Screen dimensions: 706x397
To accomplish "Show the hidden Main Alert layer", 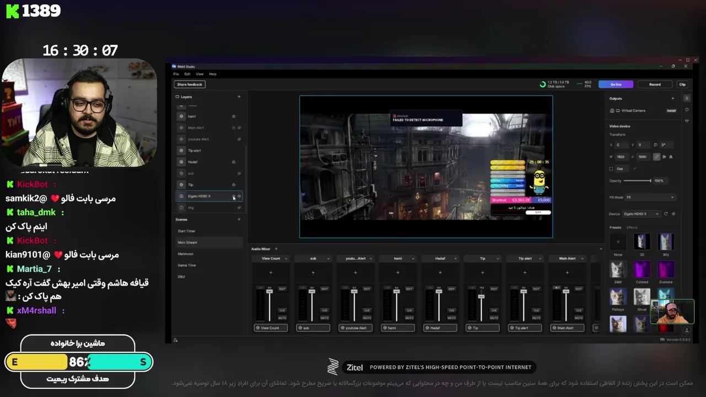I will (x=239, y=128).
